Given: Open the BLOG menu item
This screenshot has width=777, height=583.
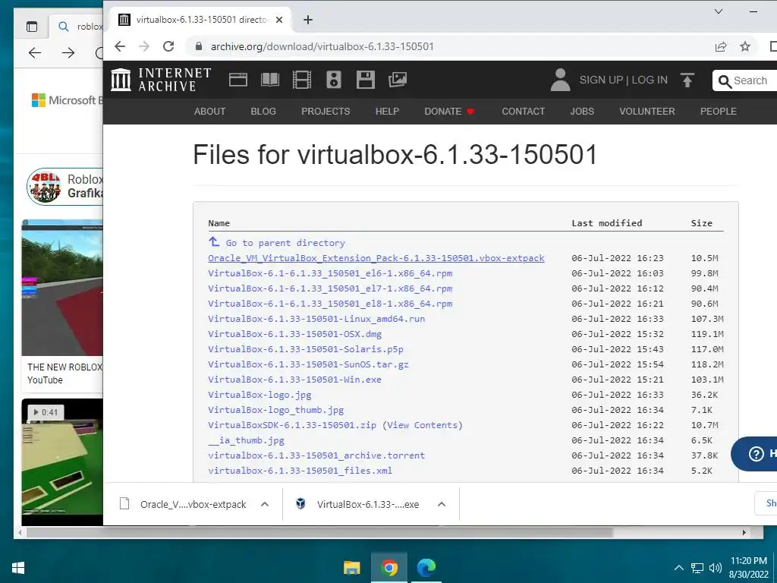Looking at the screenshot, I should coord(263,111).
